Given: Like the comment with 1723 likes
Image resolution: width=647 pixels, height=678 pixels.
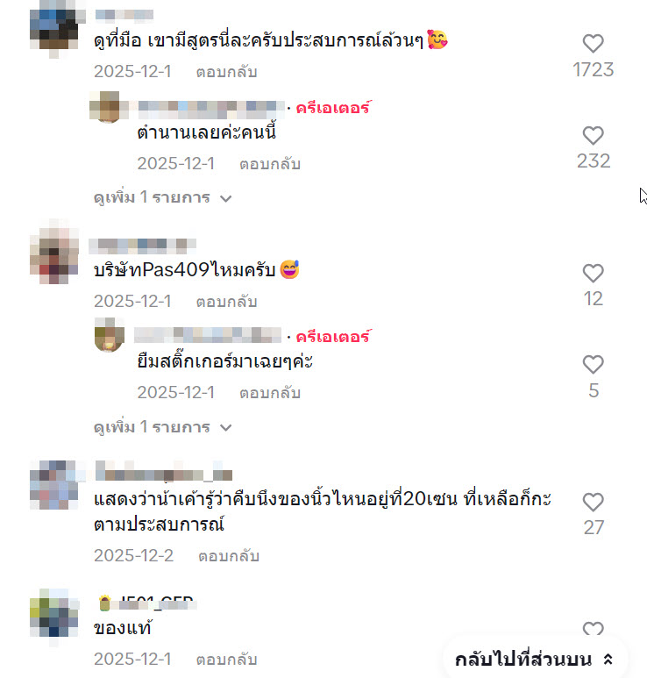Looking at the screenshot, I should pyautogui.click(x=593, y=44).
